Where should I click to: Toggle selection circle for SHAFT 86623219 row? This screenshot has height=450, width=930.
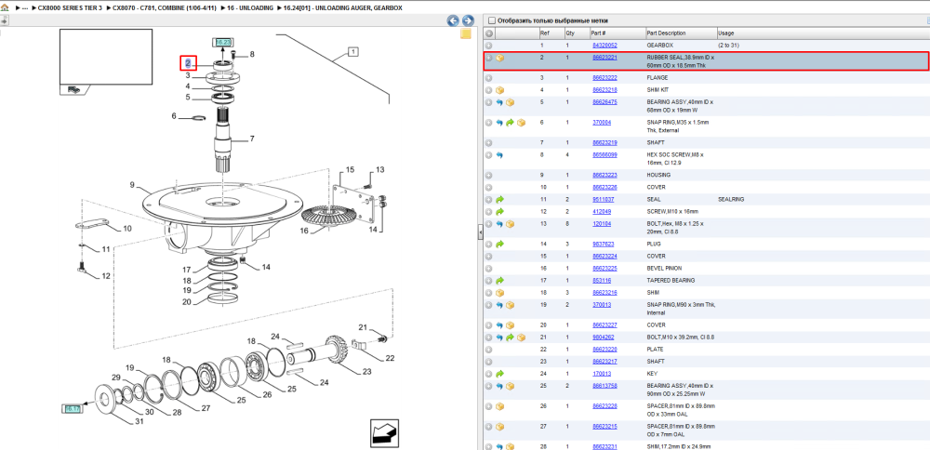(489, 143)
